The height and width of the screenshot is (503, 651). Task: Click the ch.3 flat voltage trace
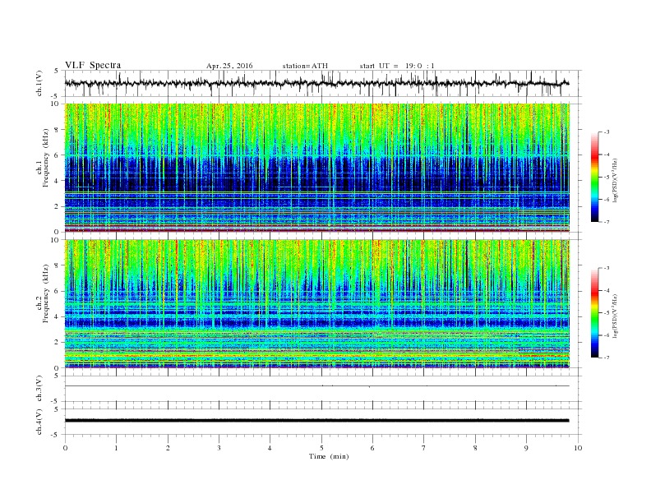tap(316, 386)
